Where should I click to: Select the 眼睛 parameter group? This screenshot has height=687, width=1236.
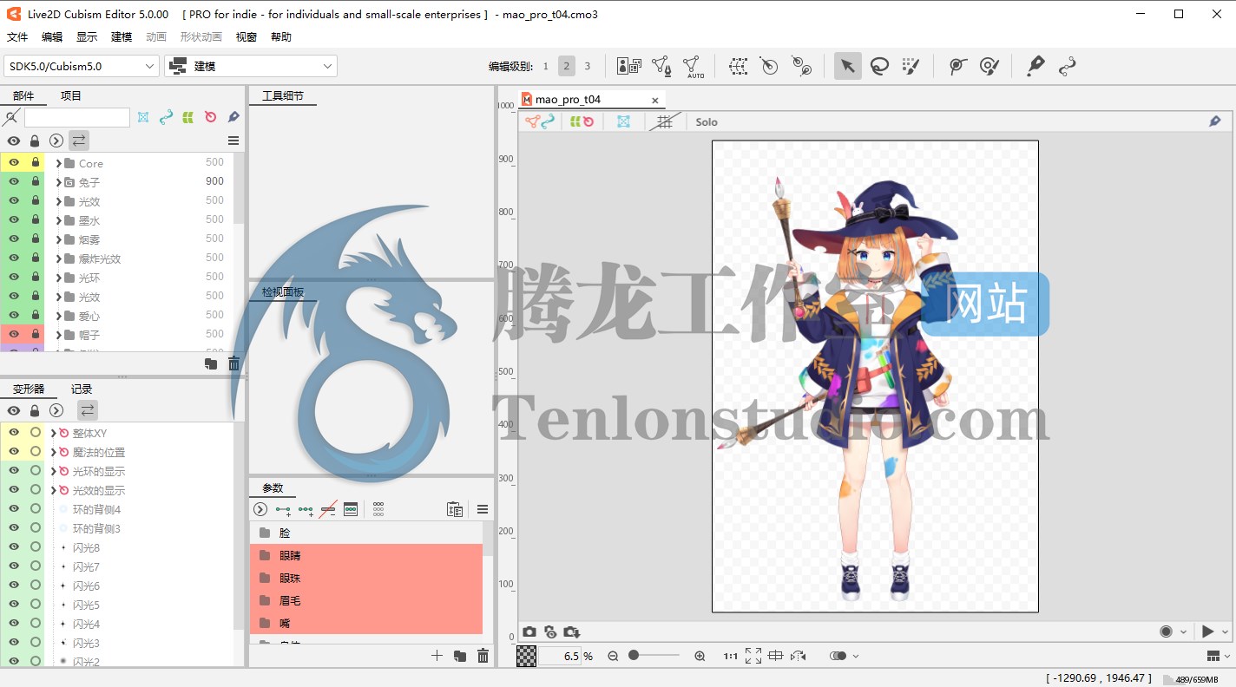(x=366, y=555)
